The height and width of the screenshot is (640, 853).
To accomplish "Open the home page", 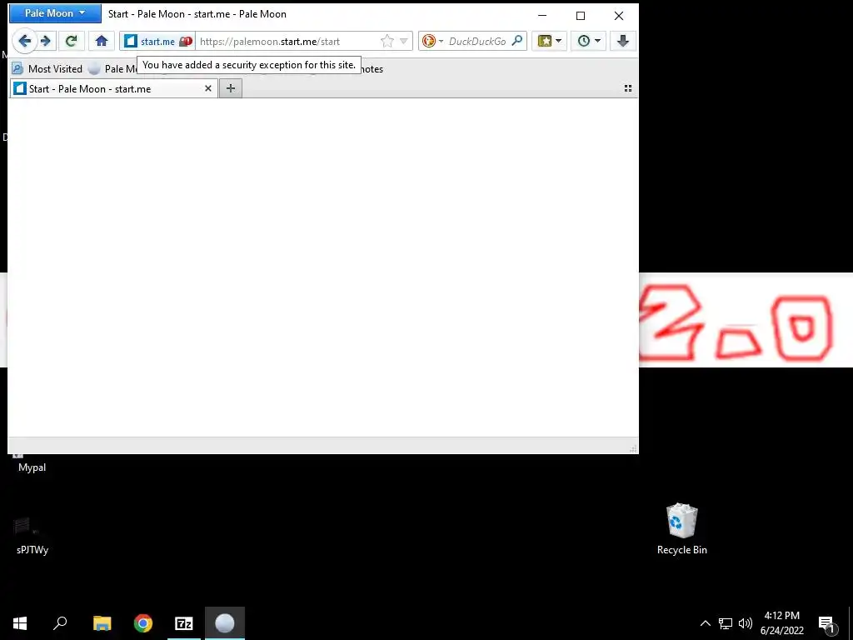I will tap(102, 41).
